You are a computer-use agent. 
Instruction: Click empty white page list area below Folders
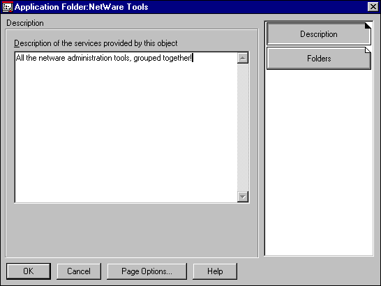point(319,163)
